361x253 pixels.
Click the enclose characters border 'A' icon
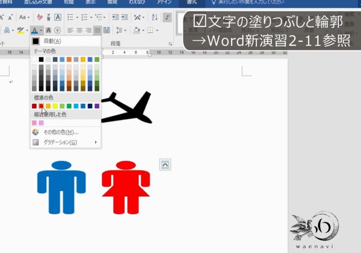pos(58,17)
